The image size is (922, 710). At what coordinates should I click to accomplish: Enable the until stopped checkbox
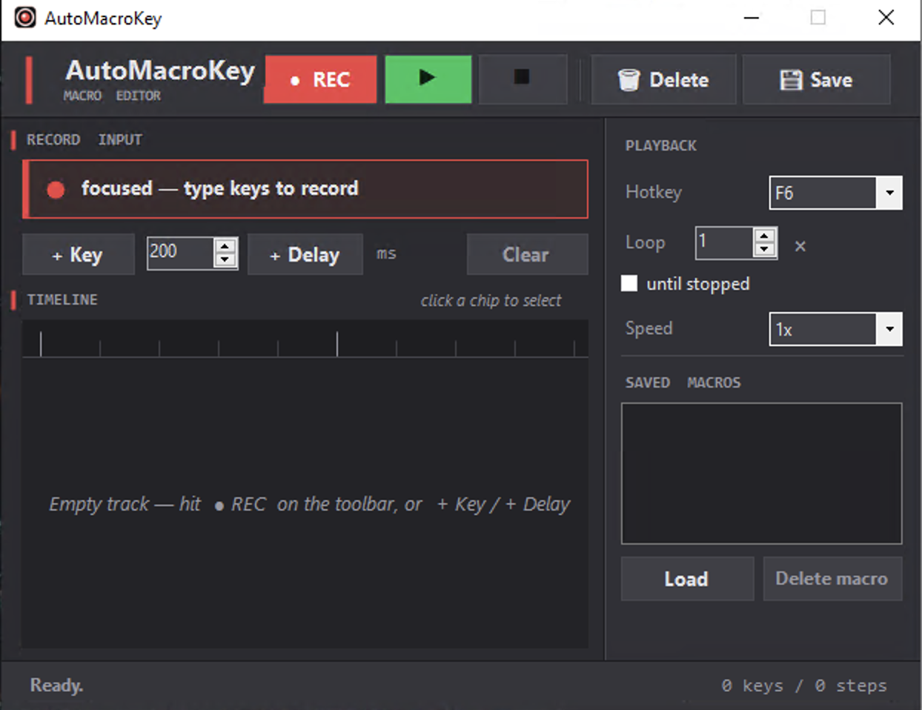point(629,283)
